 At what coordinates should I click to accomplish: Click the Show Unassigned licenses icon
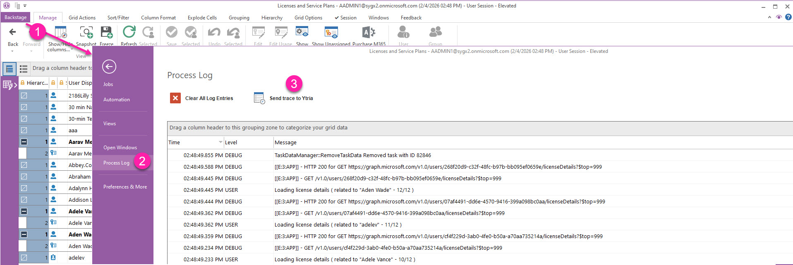click(331, 32)
